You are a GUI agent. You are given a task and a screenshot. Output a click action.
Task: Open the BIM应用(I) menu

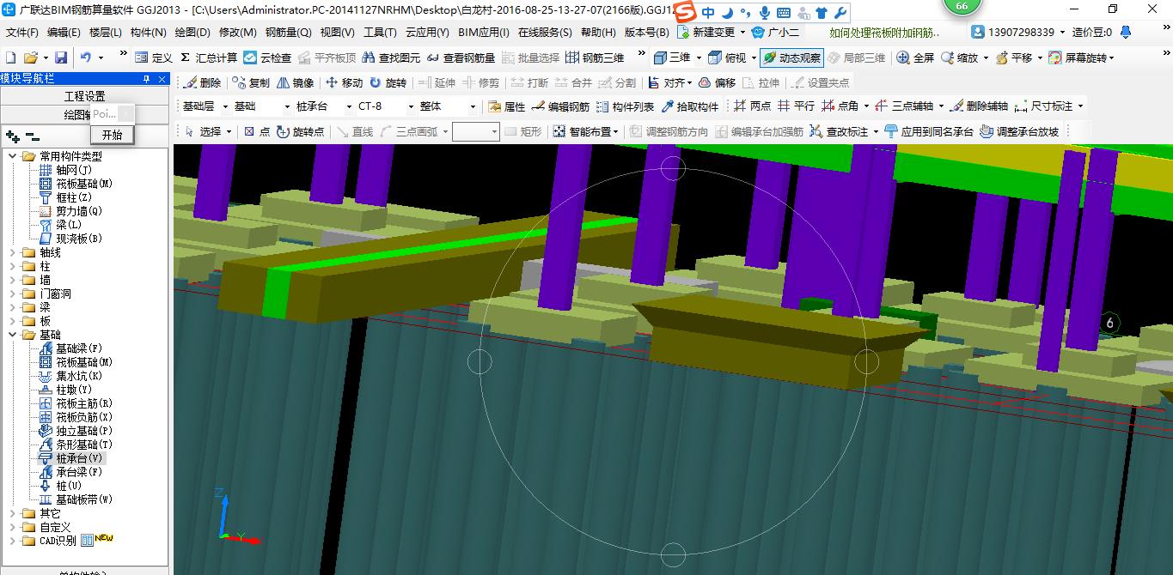tap(484, 33)
